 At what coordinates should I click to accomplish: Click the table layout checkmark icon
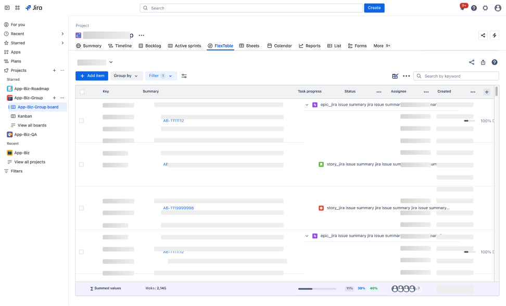395,76
